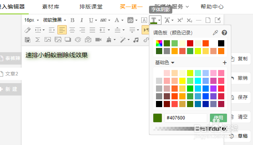Click the 使用 apply color button
This screenshot has height=145, width=253.
click(x=218, y=118)
